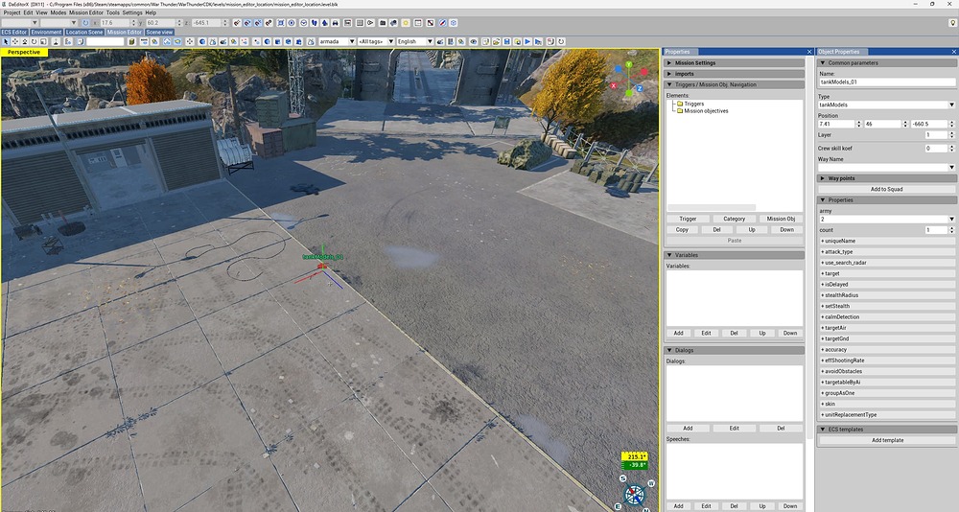Click the yellow barrel icon in the second toolbar
959x512 pixels.
coord(132,41)
